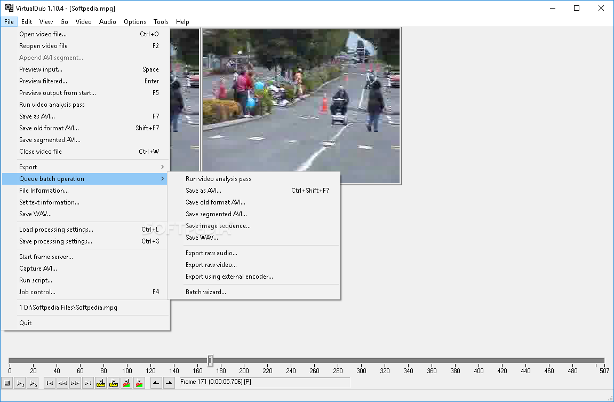Select Run script...
This screenshot has height=402, width=614.
pos(86,280)
